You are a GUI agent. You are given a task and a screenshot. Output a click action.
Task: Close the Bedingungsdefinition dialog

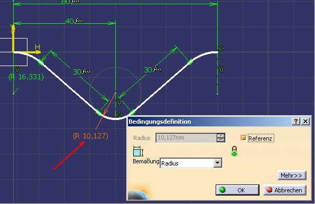tap(305, 121)
